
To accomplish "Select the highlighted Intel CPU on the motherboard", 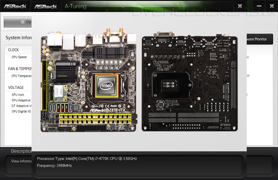I will coord(107,86).
